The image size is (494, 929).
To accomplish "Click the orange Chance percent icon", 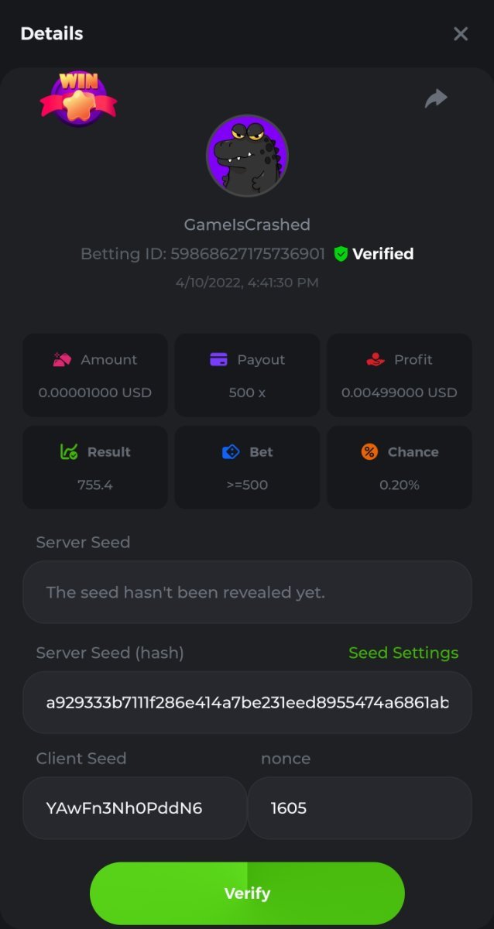I will (369, 451).
